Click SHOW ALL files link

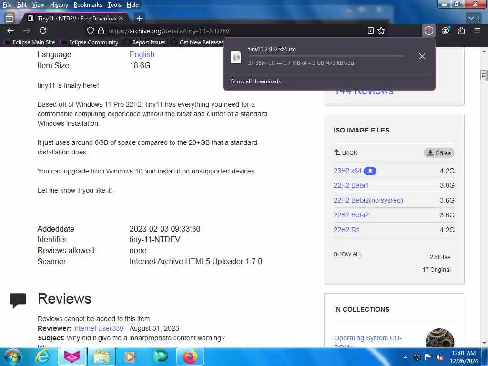[x=348, y=254]
